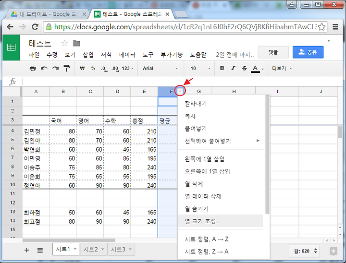Choose 열 숨기기 from context menu
The height and width of the screenshot is (263, 346).
click(220, 209)
